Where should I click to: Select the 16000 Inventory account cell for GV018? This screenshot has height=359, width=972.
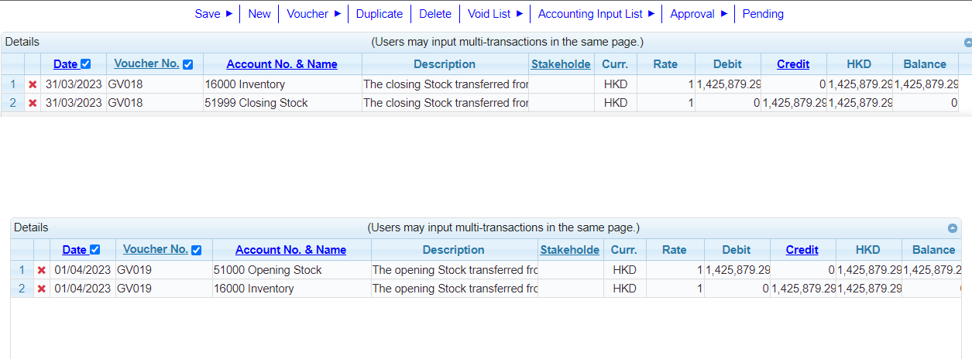pos(245,84)
